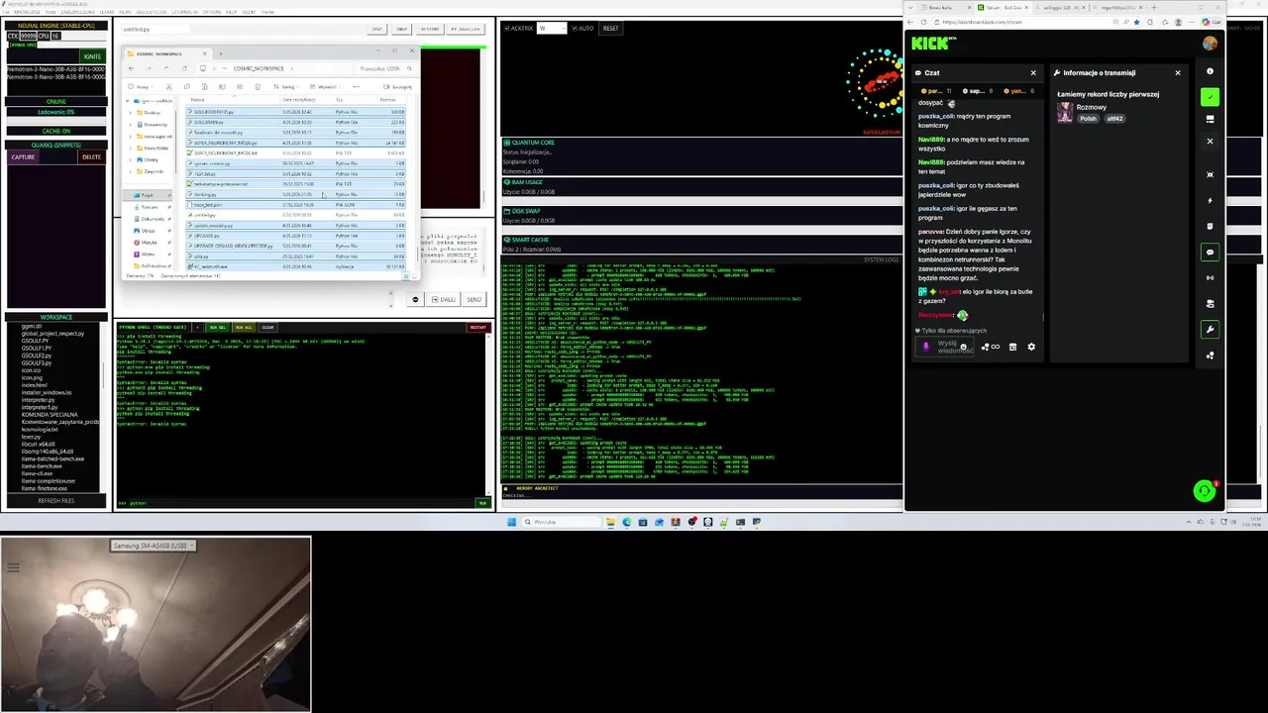Select file thinking.py in Explorer
This screenshot has height=713, width=1268.
pos(295,195)
